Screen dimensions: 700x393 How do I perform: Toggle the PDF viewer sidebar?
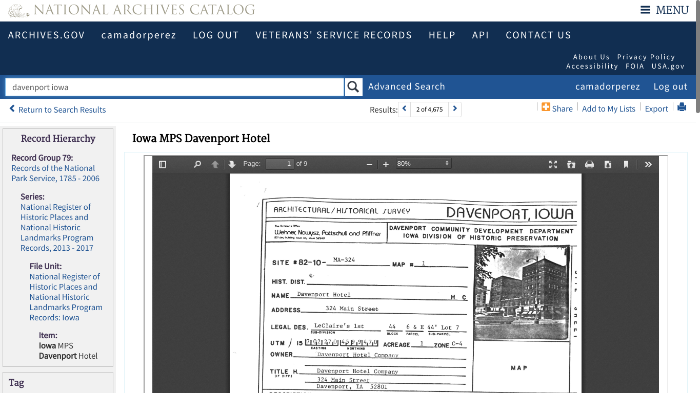[163, 164]
